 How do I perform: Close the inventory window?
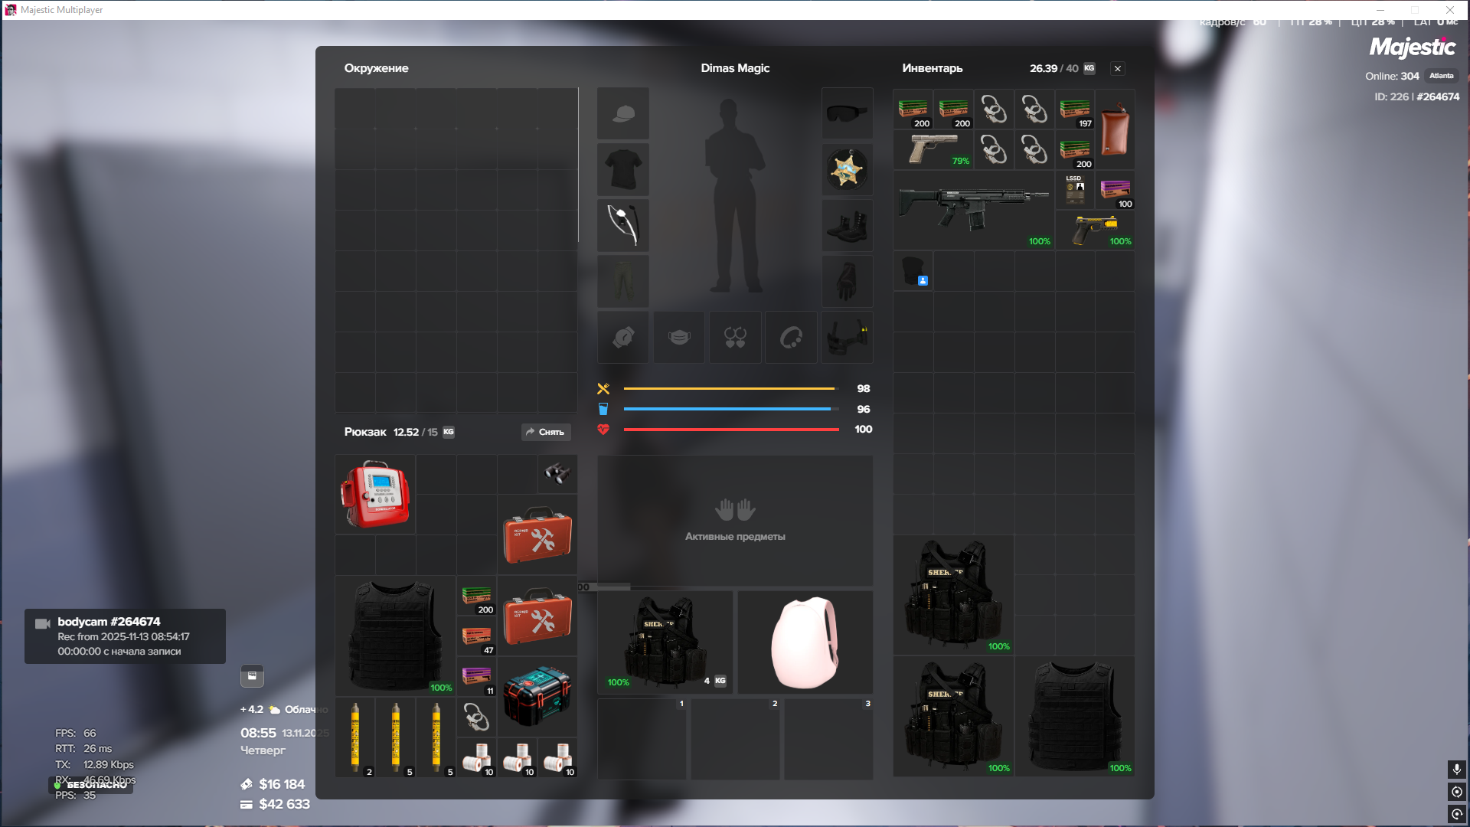coord(1118,69)
